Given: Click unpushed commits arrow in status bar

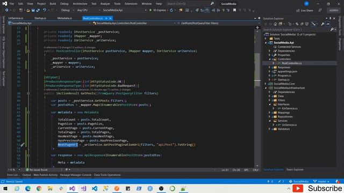Looking at the screenshot, I should [270, 182].
